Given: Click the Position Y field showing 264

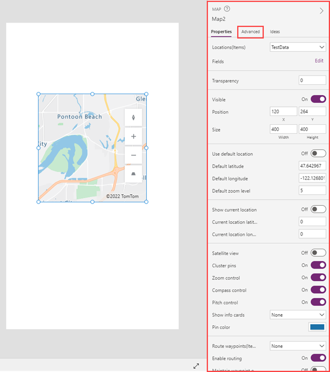Looking at the screenshot, I should point(312,112).
